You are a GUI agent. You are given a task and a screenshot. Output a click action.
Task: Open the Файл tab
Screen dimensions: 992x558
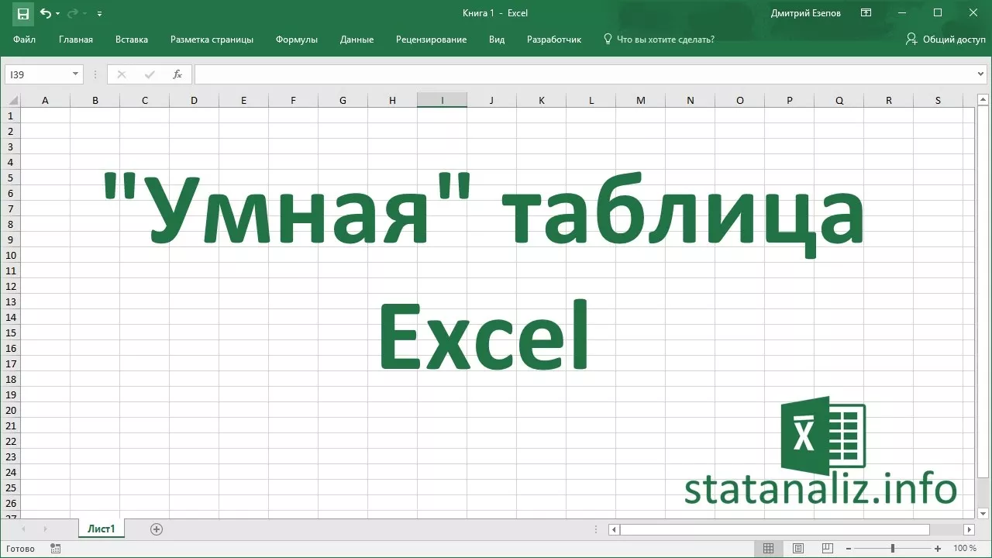24,40
